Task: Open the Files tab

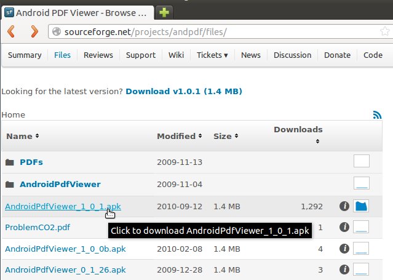Action: click(62, 55)
